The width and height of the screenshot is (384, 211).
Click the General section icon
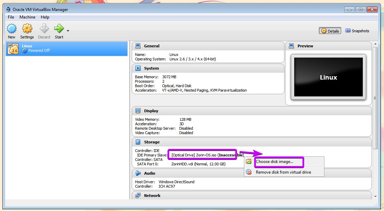pyautogui.click(x=138, y=46)
